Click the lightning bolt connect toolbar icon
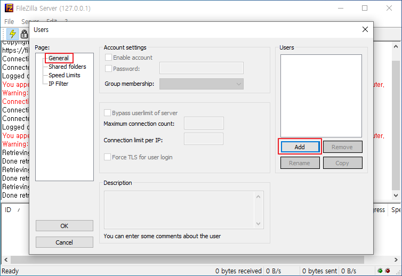The image size is (402, 276). tap(12, 34)
